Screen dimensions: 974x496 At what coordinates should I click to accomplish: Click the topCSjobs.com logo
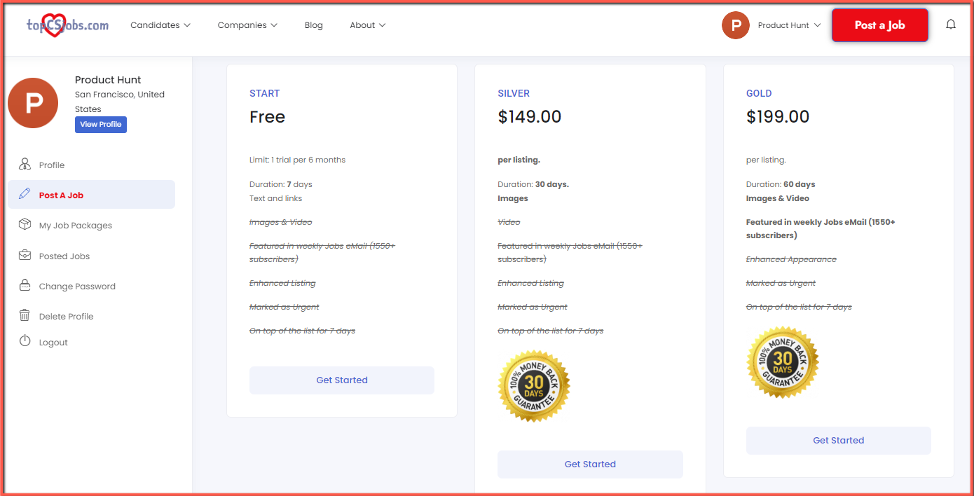pos(68,25)
